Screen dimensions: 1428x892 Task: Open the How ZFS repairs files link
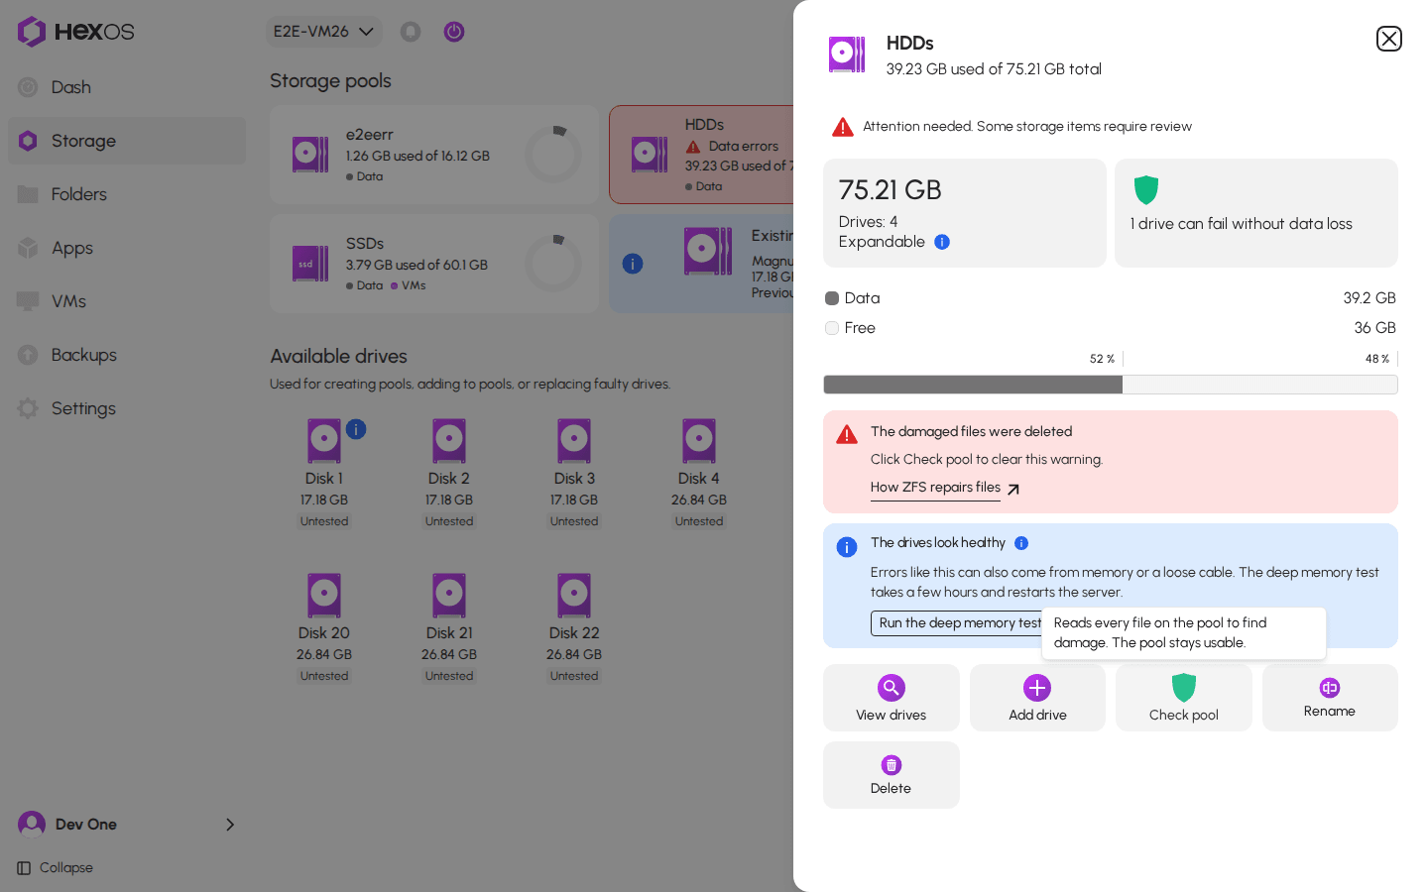(x=945, y=488)
